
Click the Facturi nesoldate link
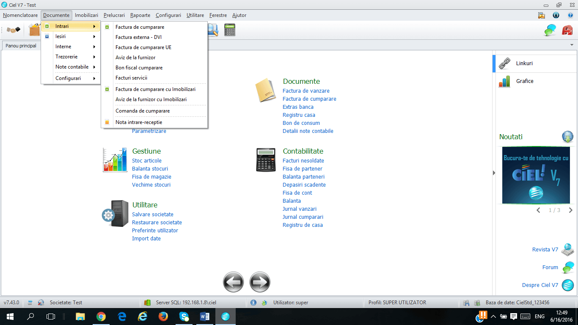pos(303,161)
